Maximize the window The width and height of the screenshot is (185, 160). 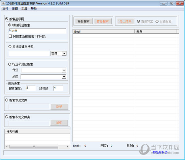(172, 3)
